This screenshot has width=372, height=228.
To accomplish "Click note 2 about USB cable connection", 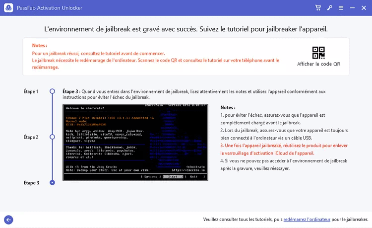I will tap(284, 134).
